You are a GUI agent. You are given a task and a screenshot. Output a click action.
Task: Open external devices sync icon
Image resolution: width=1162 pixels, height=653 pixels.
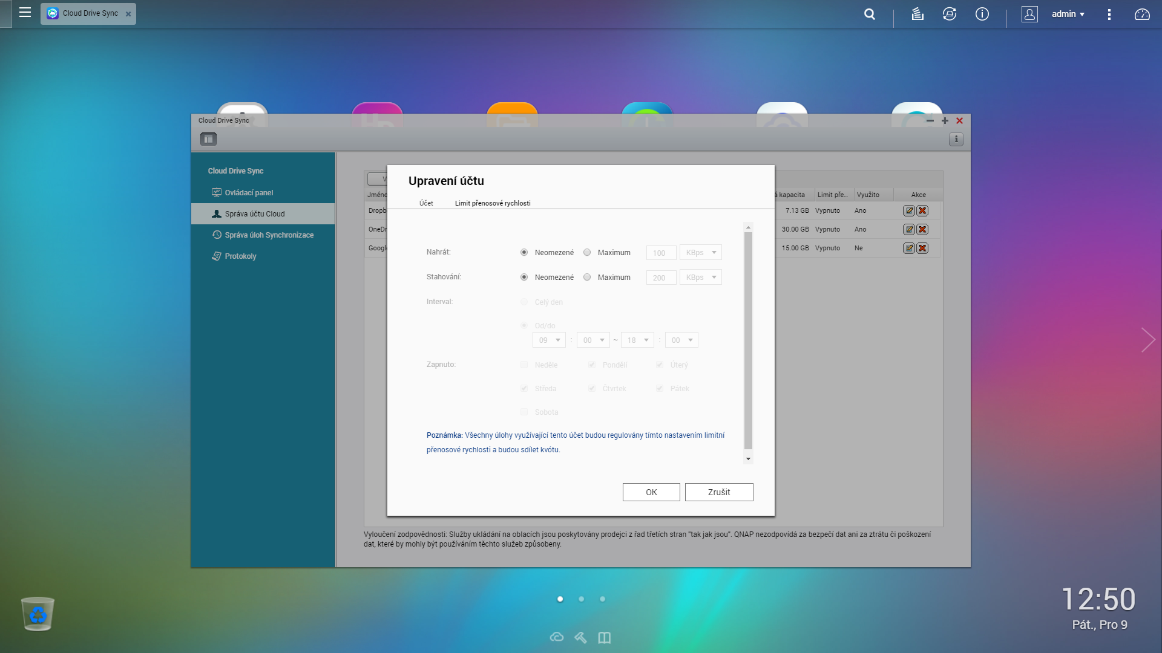tap(950, 14)
